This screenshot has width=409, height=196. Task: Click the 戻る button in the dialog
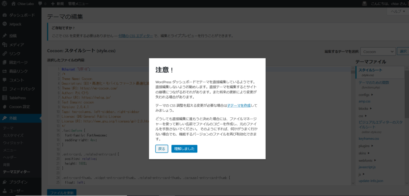162,149
